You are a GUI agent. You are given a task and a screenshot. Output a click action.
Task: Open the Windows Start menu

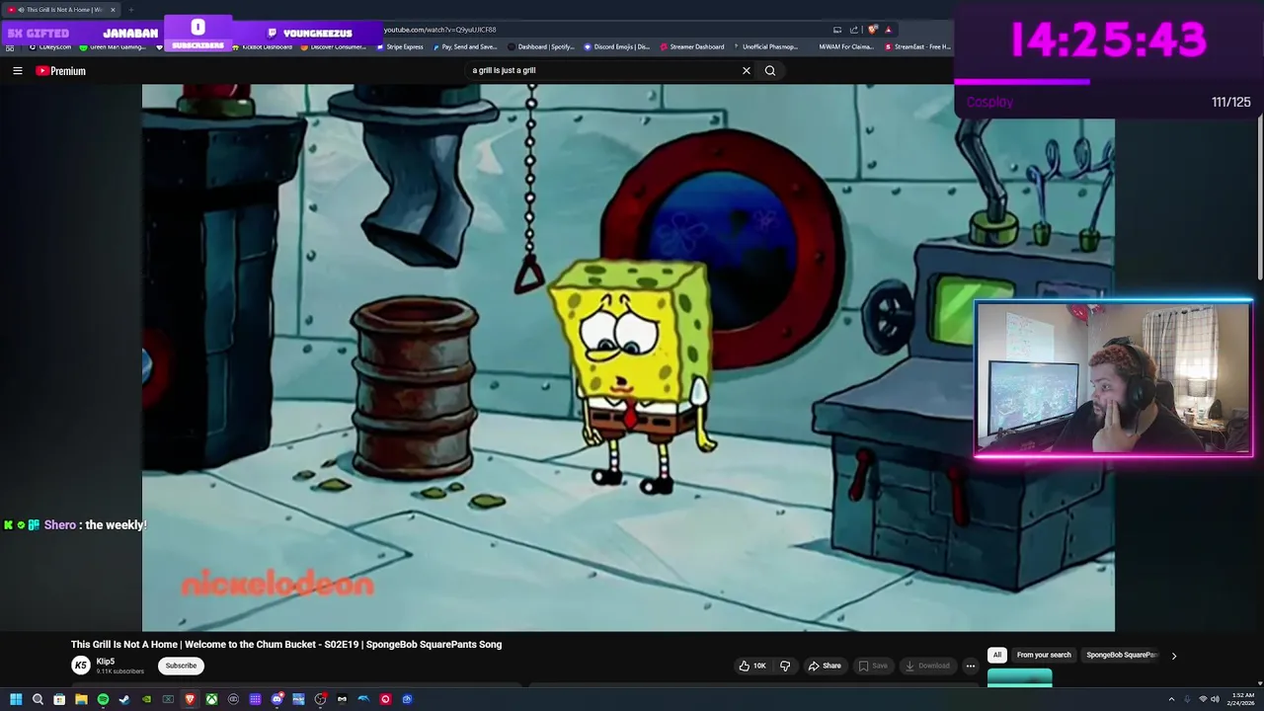(16, 699)
